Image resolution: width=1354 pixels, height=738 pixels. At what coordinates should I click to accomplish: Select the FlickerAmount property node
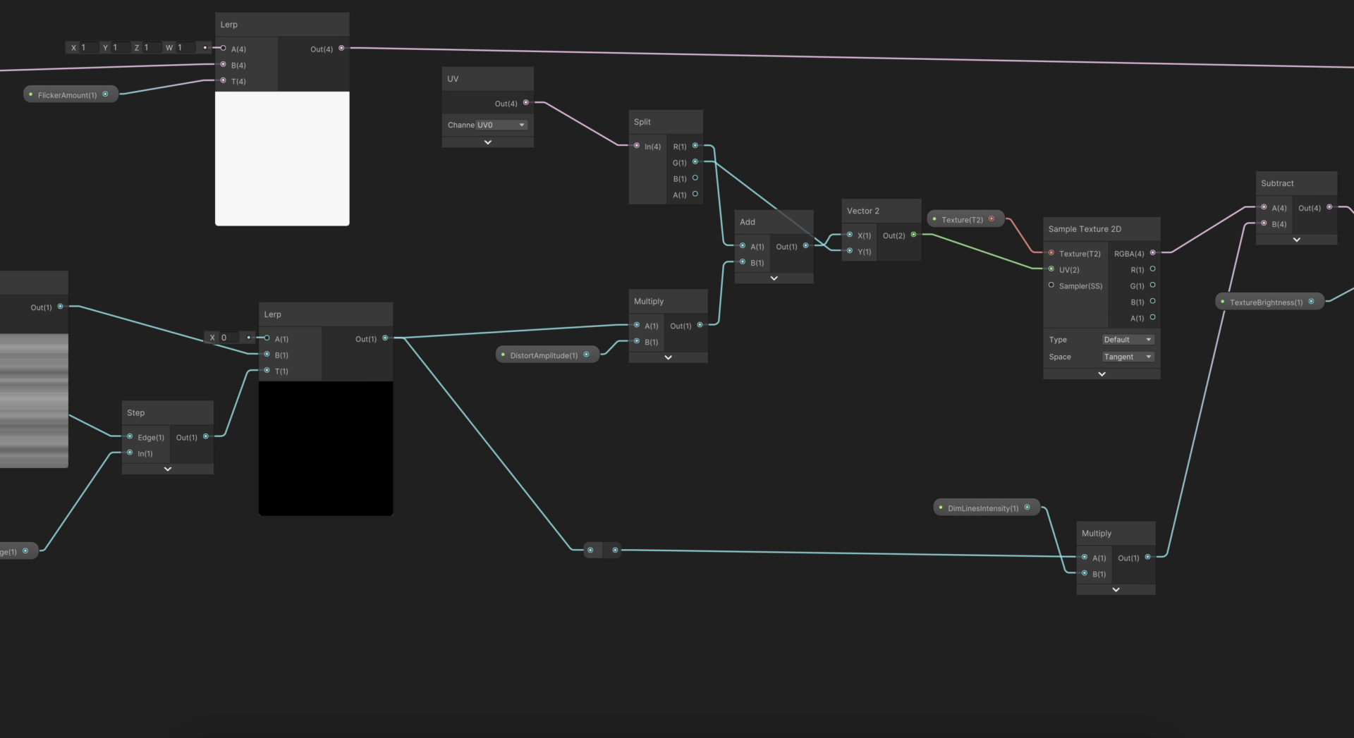click(x=71, y=94)
